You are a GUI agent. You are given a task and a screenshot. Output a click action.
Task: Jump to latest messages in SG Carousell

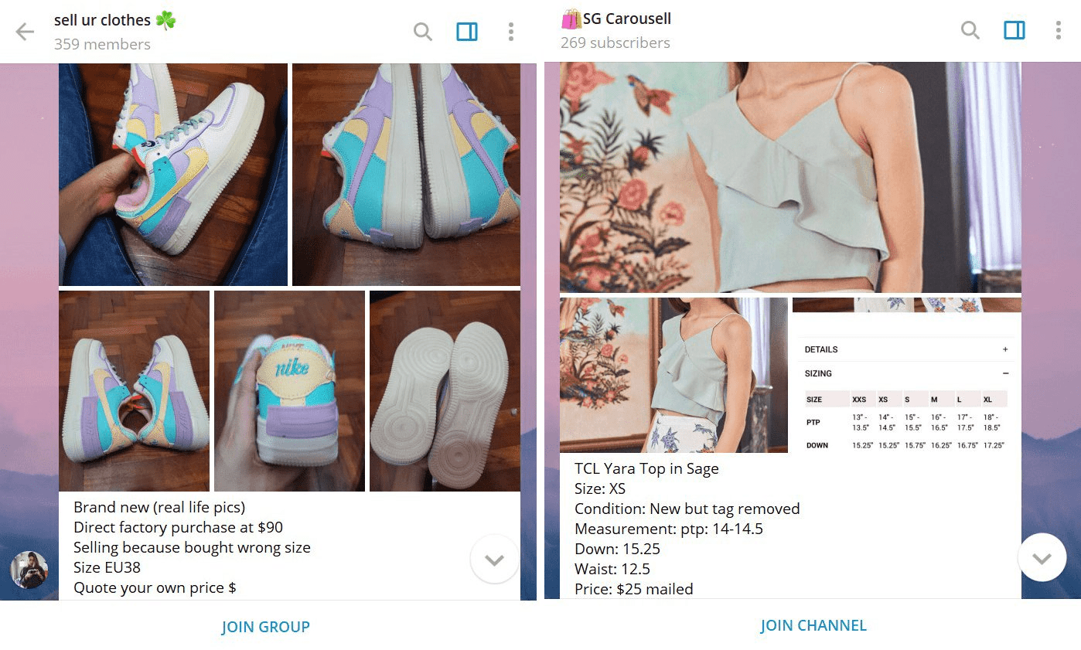click(1042, 557)
